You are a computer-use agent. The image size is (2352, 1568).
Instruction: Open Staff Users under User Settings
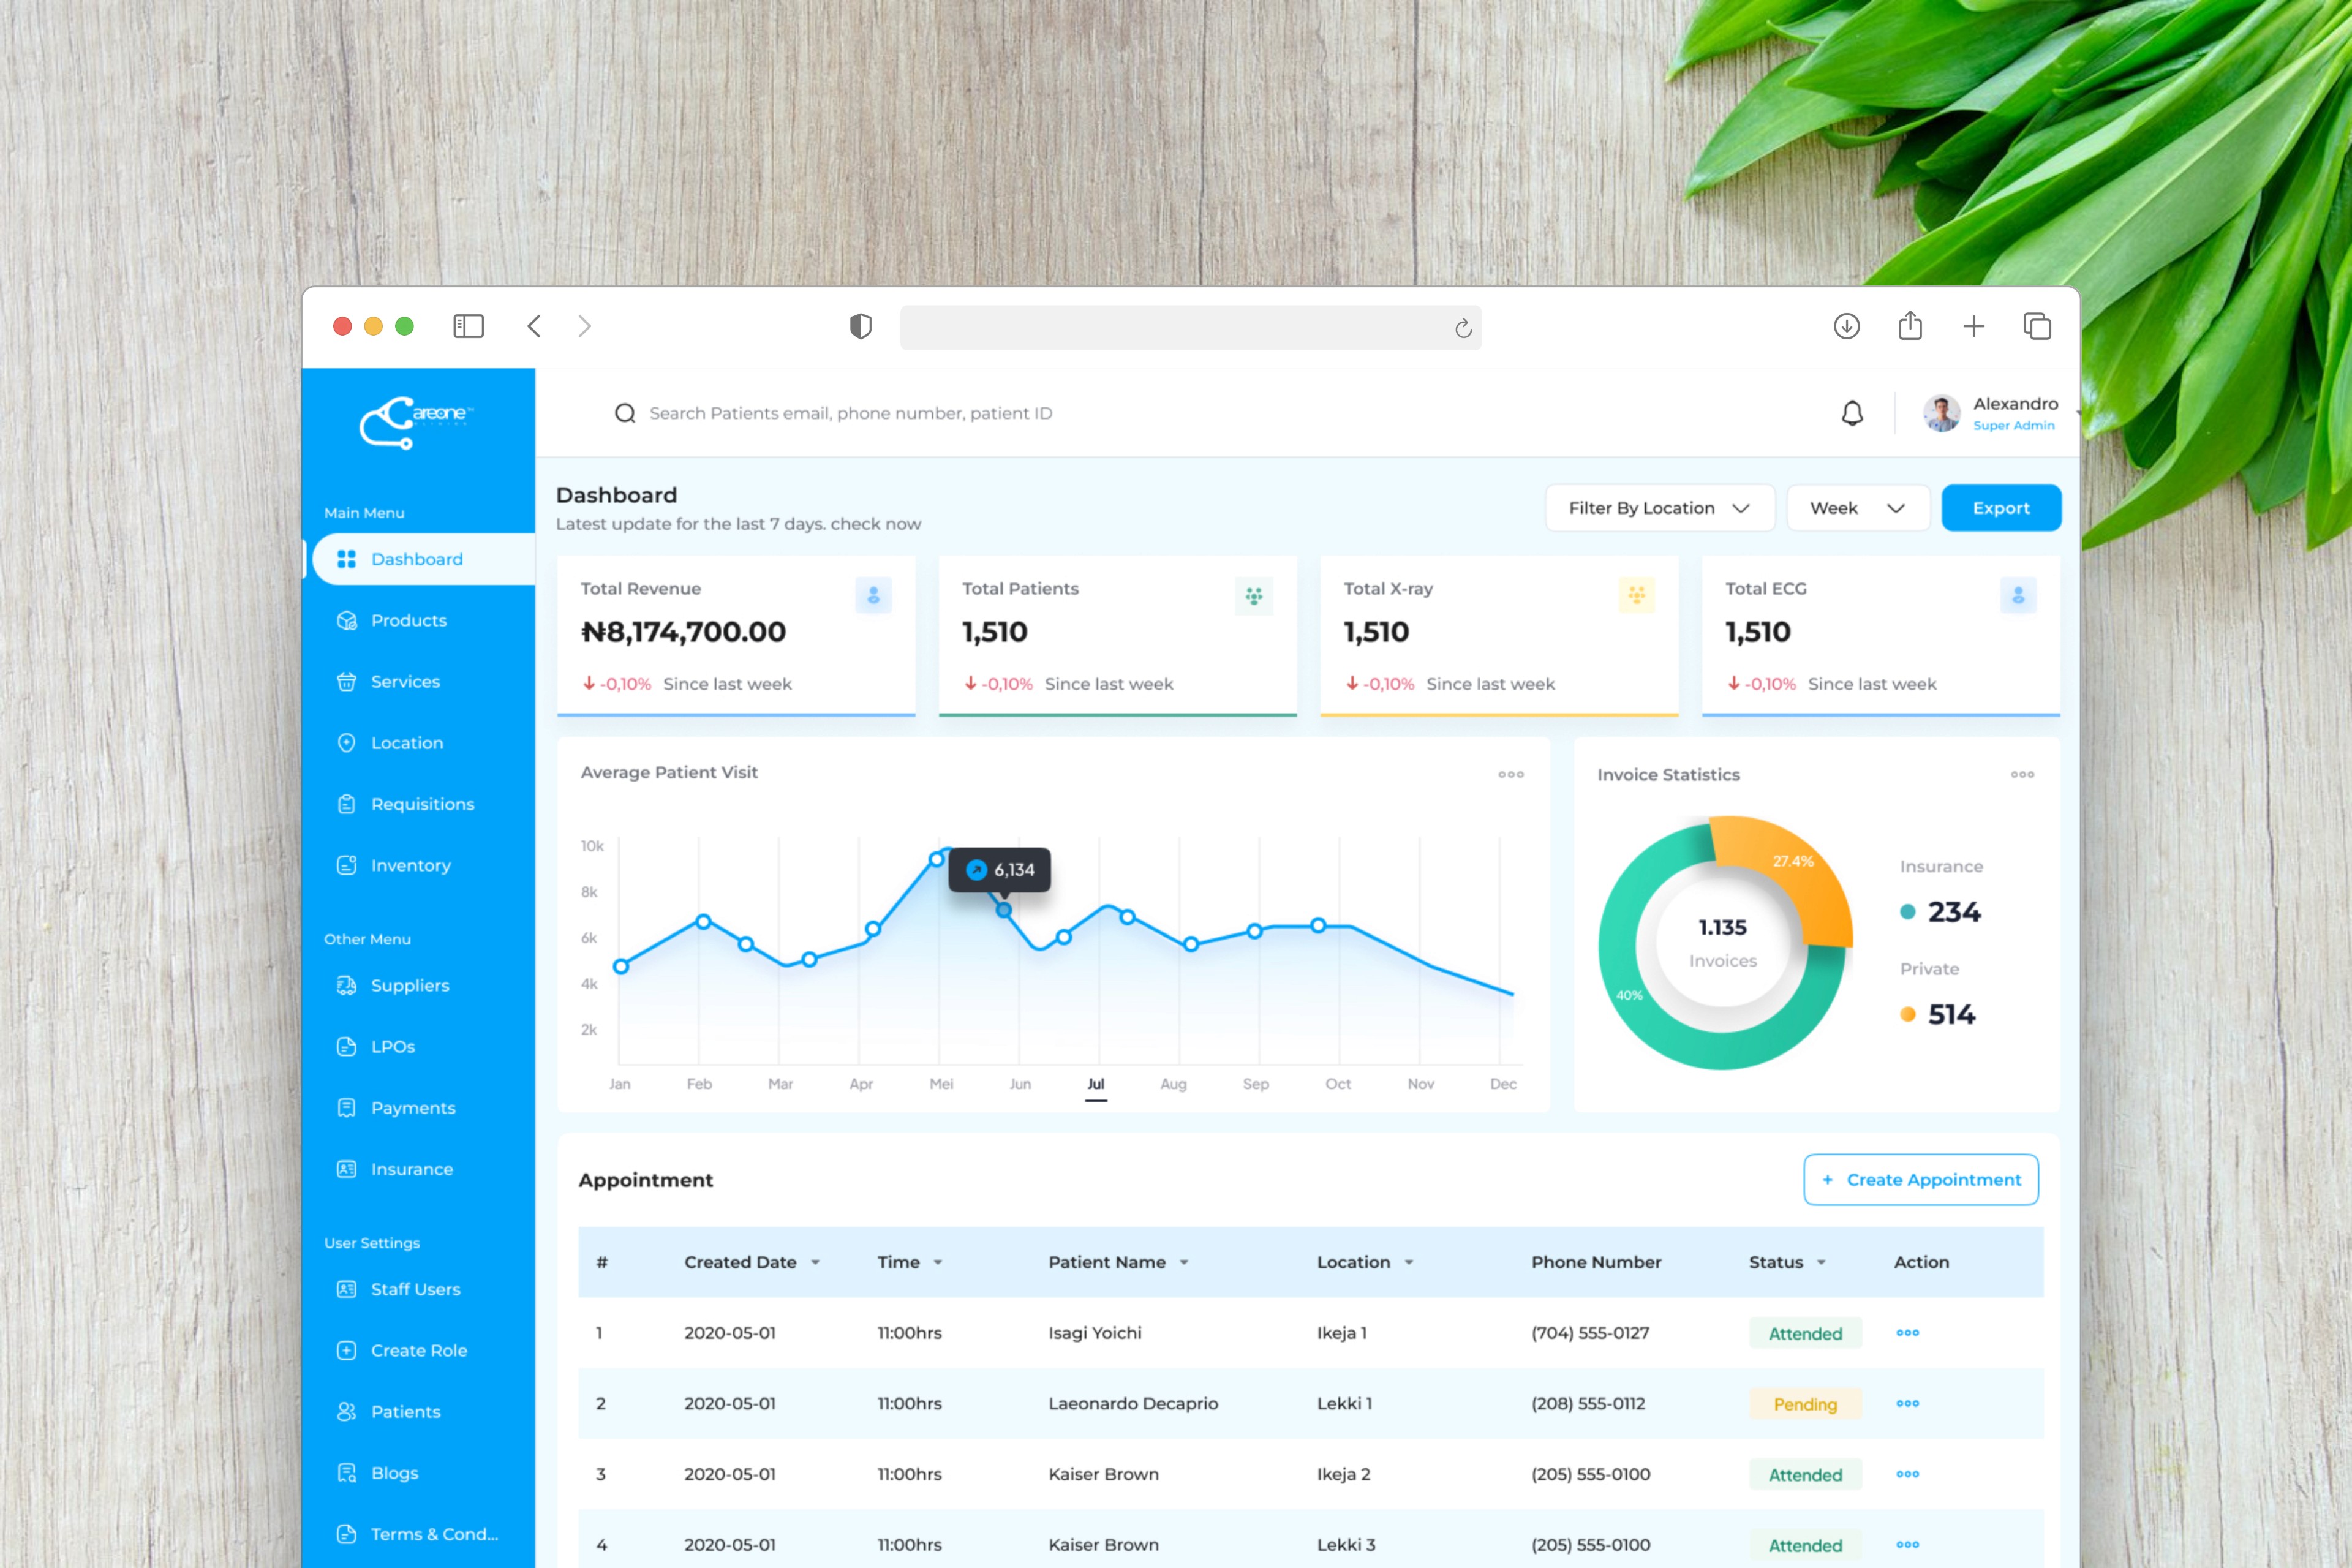pyautogui.click(x=415, y=1289)
